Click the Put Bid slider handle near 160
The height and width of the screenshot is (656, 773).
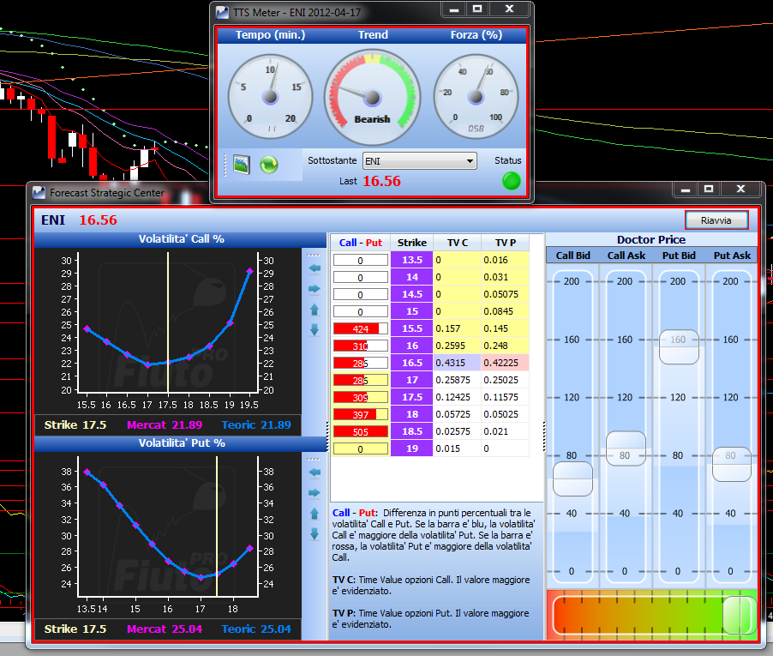(x=679, y=347)
